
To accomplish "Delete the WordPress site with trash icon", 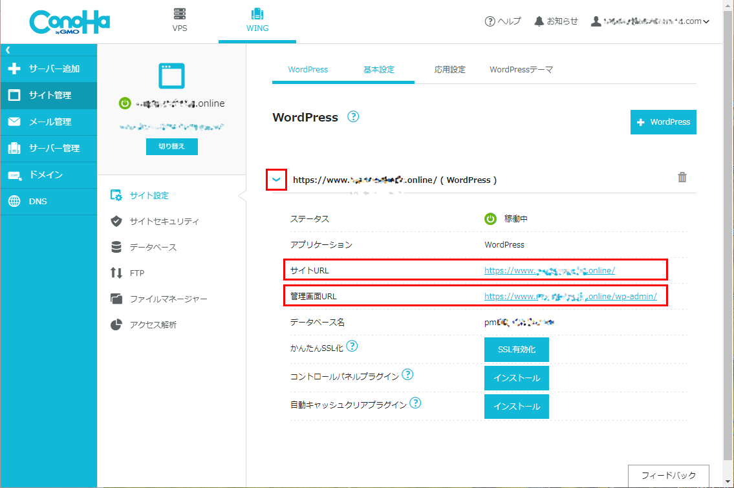I will pyautogui.click(x=682, y=177).
